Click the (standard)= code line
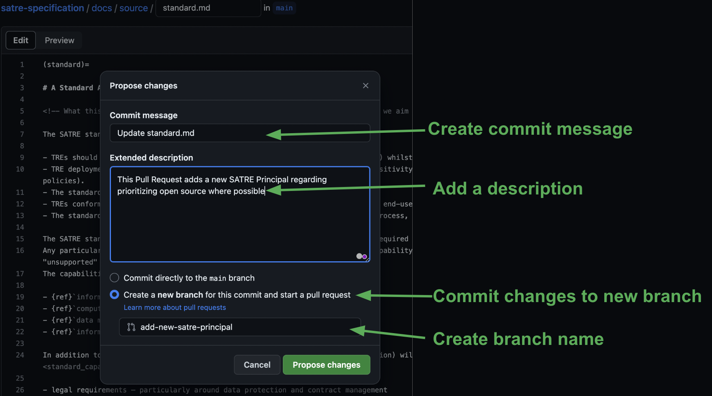The image size is (712, 396). [x=66, y=64]
